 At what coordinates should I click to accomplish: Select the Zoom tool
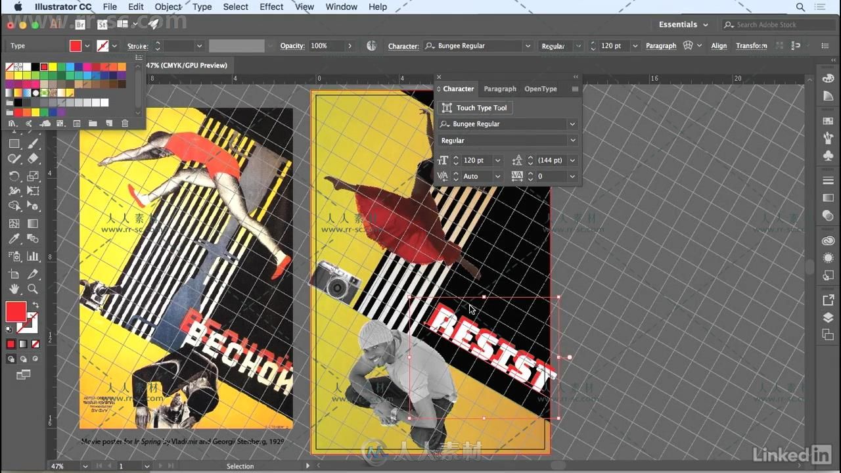33,289
